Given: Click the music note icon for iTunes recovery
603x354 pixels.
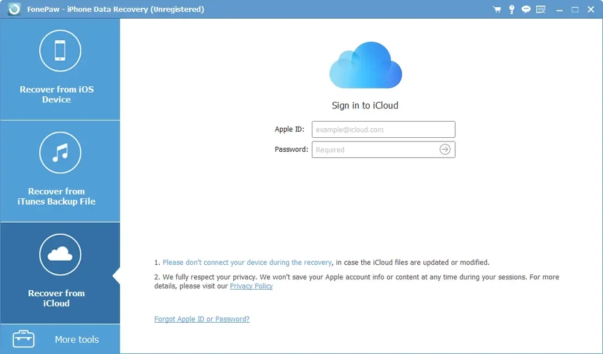Looking at the screenshot, I should (x=60, y=152).
